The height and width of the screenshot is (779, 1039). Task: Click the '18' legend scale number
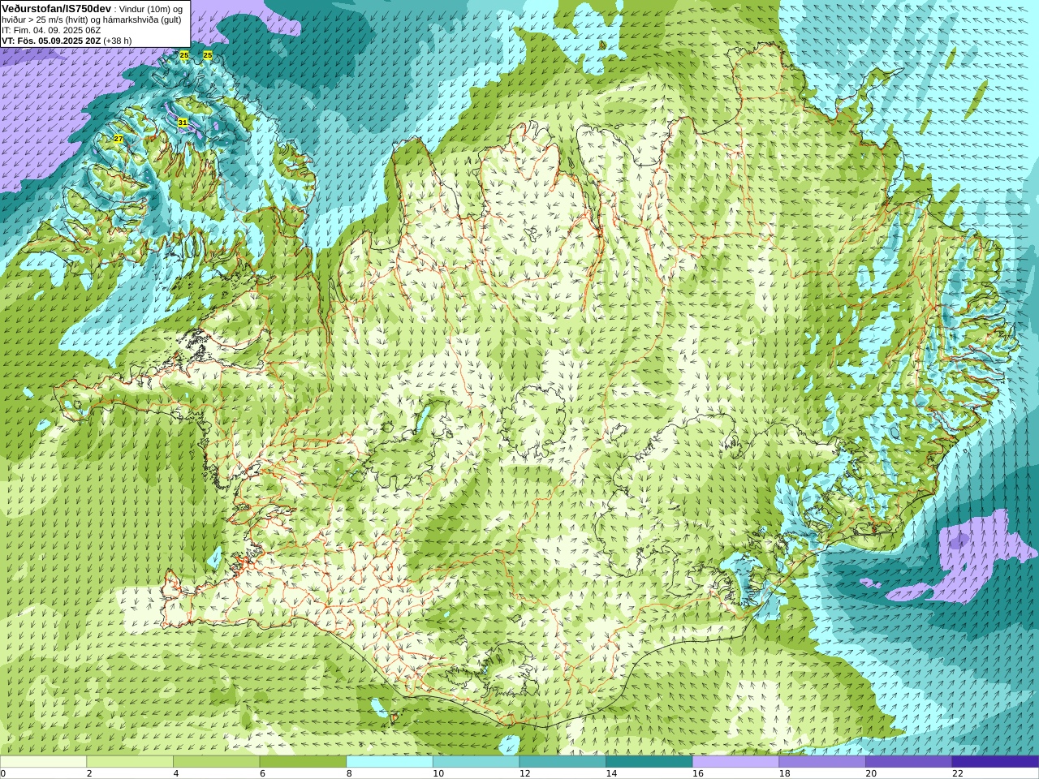784,773
